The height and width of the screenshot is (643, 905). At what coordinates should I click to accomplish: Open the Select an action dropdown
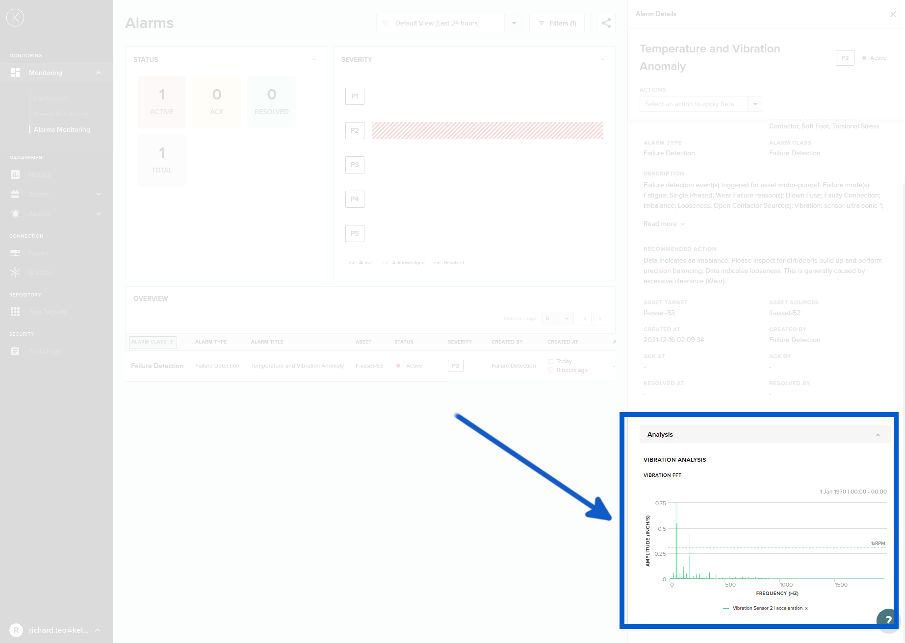tap(755, 104)
